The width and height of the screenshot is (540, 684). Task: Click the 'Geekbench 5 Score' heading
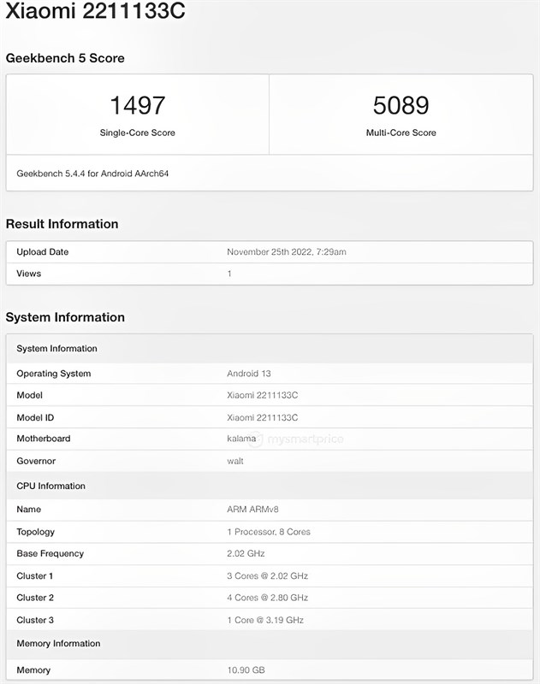click(65, 58)
